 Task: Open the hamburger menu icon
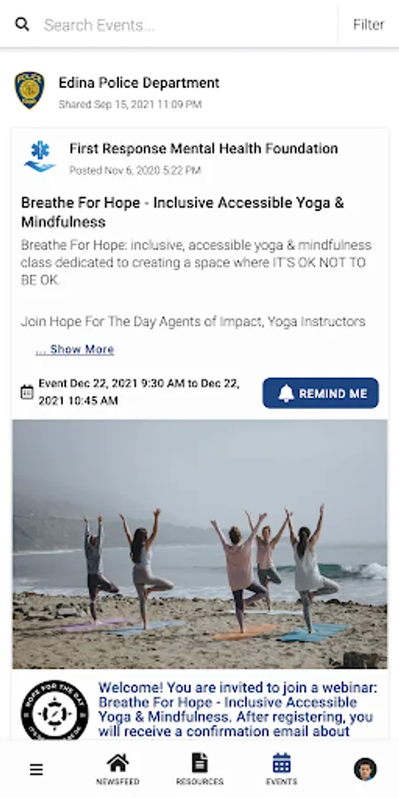36,770
